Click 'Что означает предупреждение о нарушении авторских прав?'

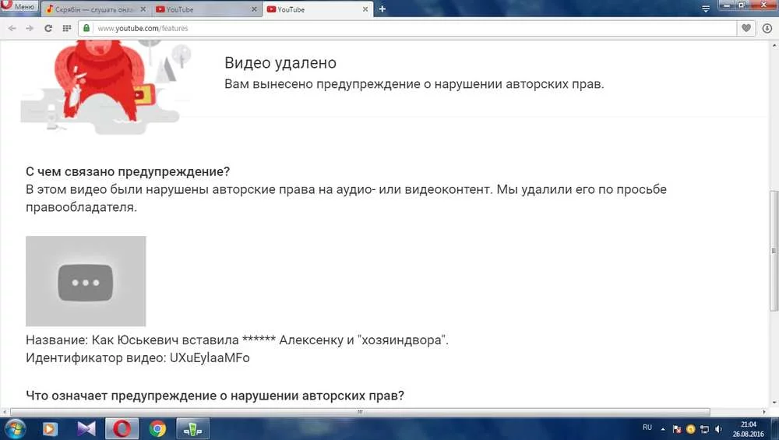215,396
